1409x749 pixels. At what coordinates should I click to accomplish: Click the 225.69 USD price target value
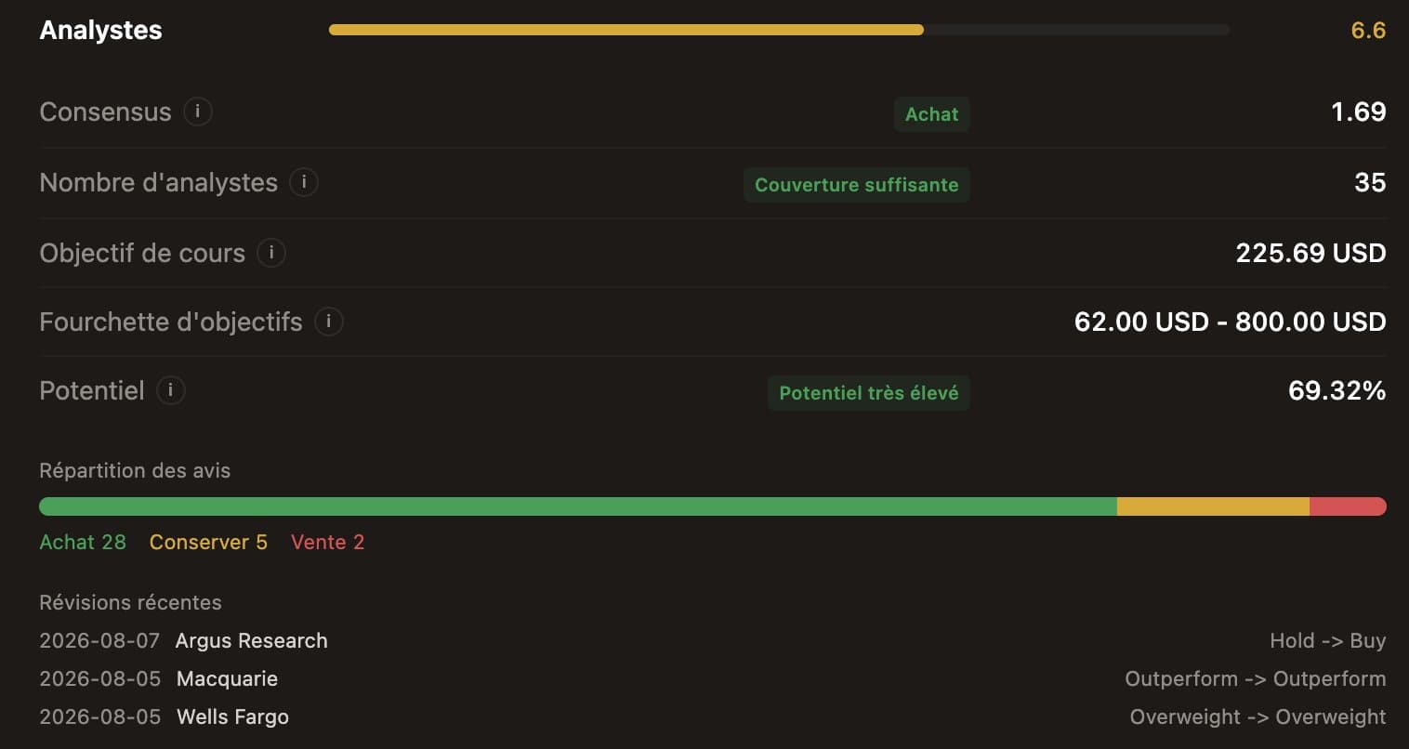(1310, 253)
